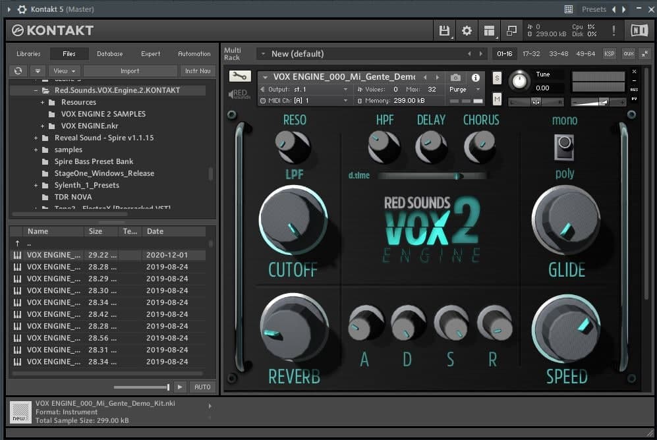
Task: Click the minimized view window icon
Action: pos(511,30)
